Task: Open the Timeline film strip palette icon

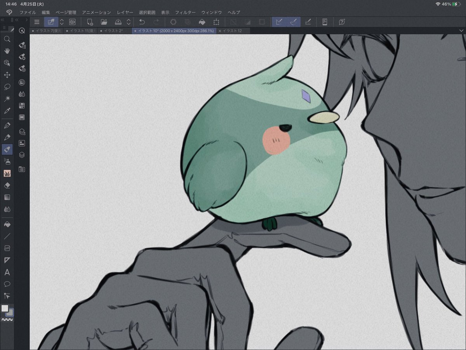Action: pyautogui.click(x=22, y=117)
